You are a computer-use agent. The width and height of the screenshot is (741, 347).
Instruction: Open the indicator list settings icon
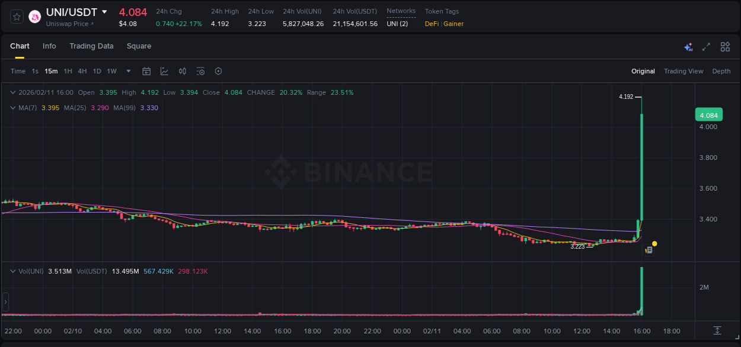pos(200,70)
